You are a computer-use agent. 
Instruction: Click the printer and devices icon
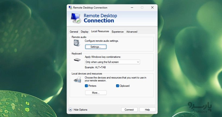[x=77, y=80]
